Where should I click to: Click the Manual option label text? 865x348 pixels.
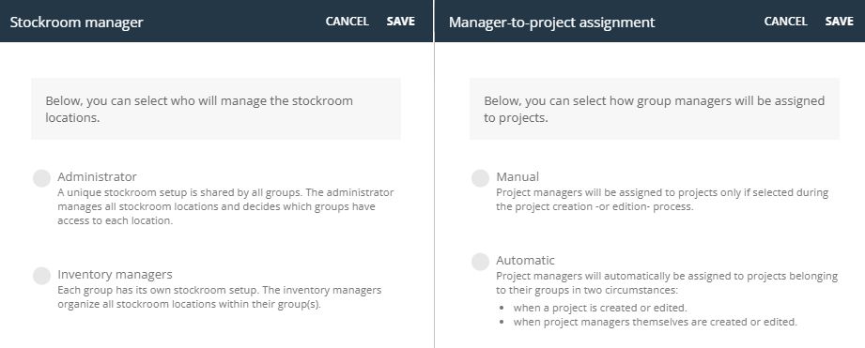pos(517,176)
